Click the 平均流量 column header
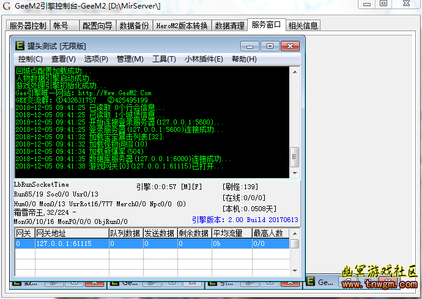Viewport: 422px width, 299px height. (231, 233)
